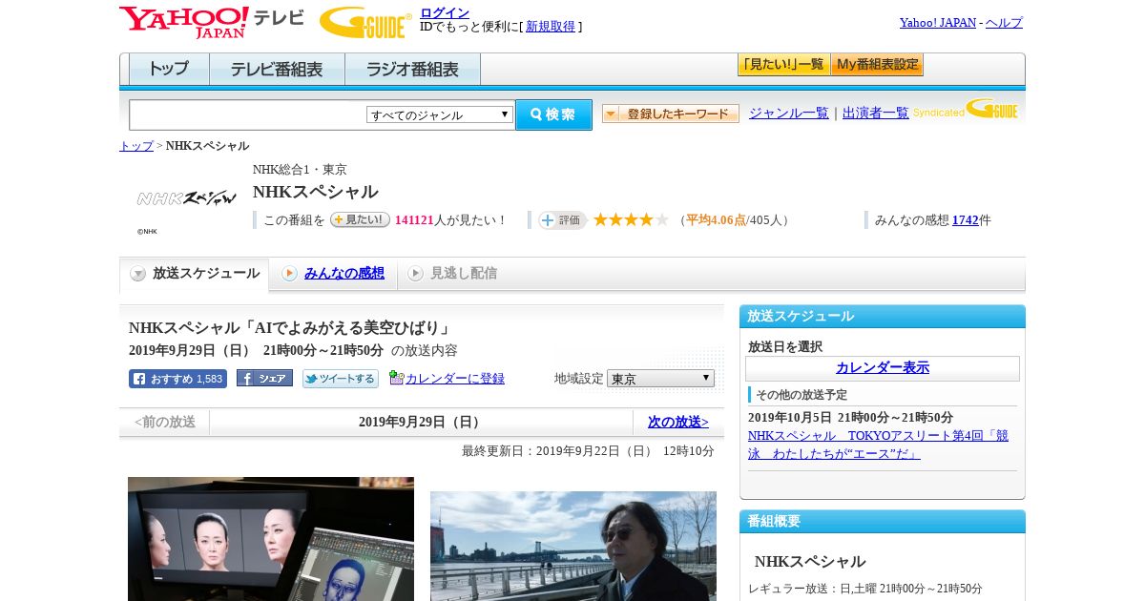Select the トップ navigation tab
The width and height of the screenshot is (1145, 601).
(169, 70)
